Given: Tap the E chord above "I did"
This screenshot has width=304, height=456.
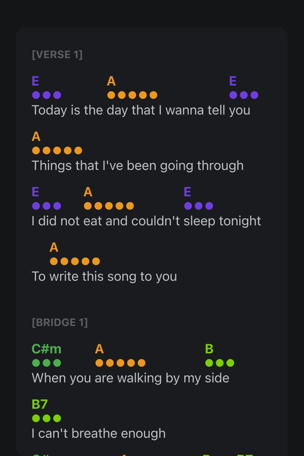Looking at the screenshot, I should pos(35,192).
